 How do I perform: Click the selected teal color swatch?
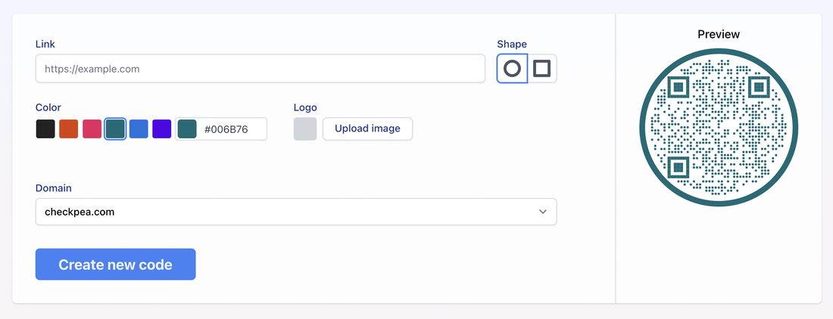click(115, 129)
